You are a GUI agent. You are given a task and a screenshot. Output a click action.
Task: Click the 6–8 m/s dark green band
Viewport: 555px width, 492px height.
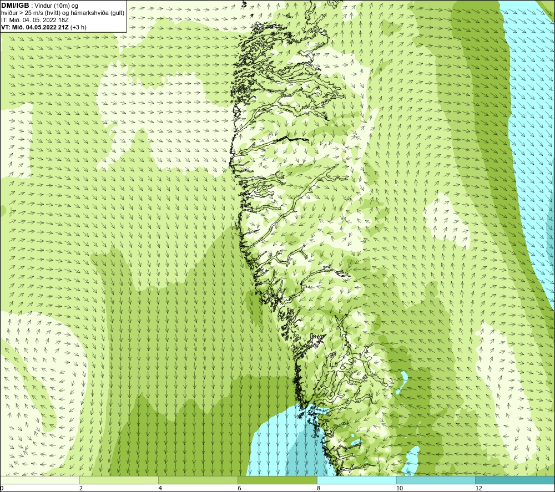click(x=277, y=480)
